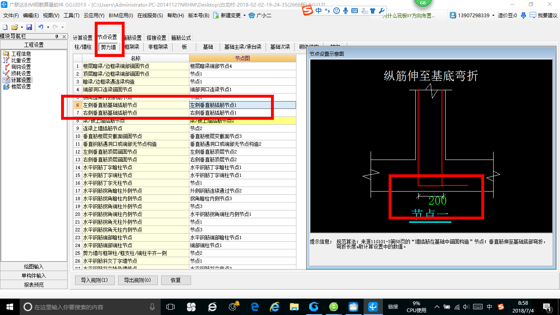Select the 基础次梁 component tab
560x315 pixels.
point(280,47)
